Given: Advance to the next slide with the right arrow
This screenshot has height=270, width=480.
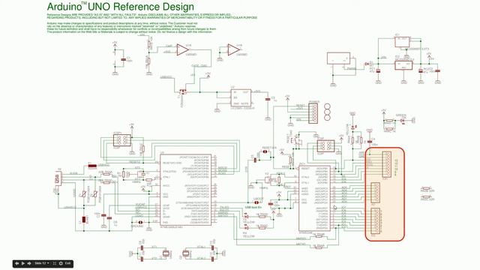Looking at the screenshot, I should coord(29,263).
